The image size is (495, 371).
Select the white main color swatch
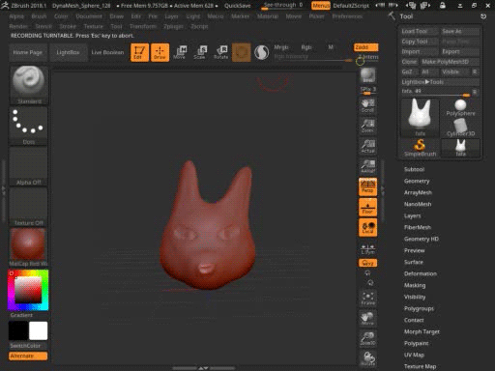click(x=38, y=330)
